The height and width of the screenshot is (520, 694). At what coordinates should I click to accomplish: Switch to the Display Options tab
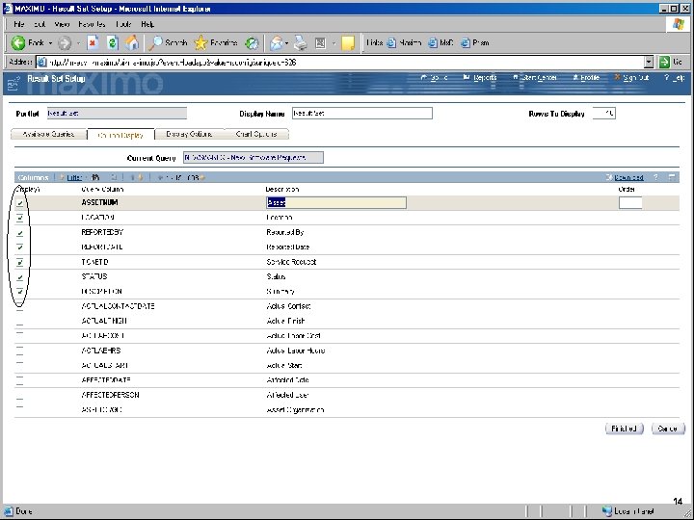coord(189,134)
